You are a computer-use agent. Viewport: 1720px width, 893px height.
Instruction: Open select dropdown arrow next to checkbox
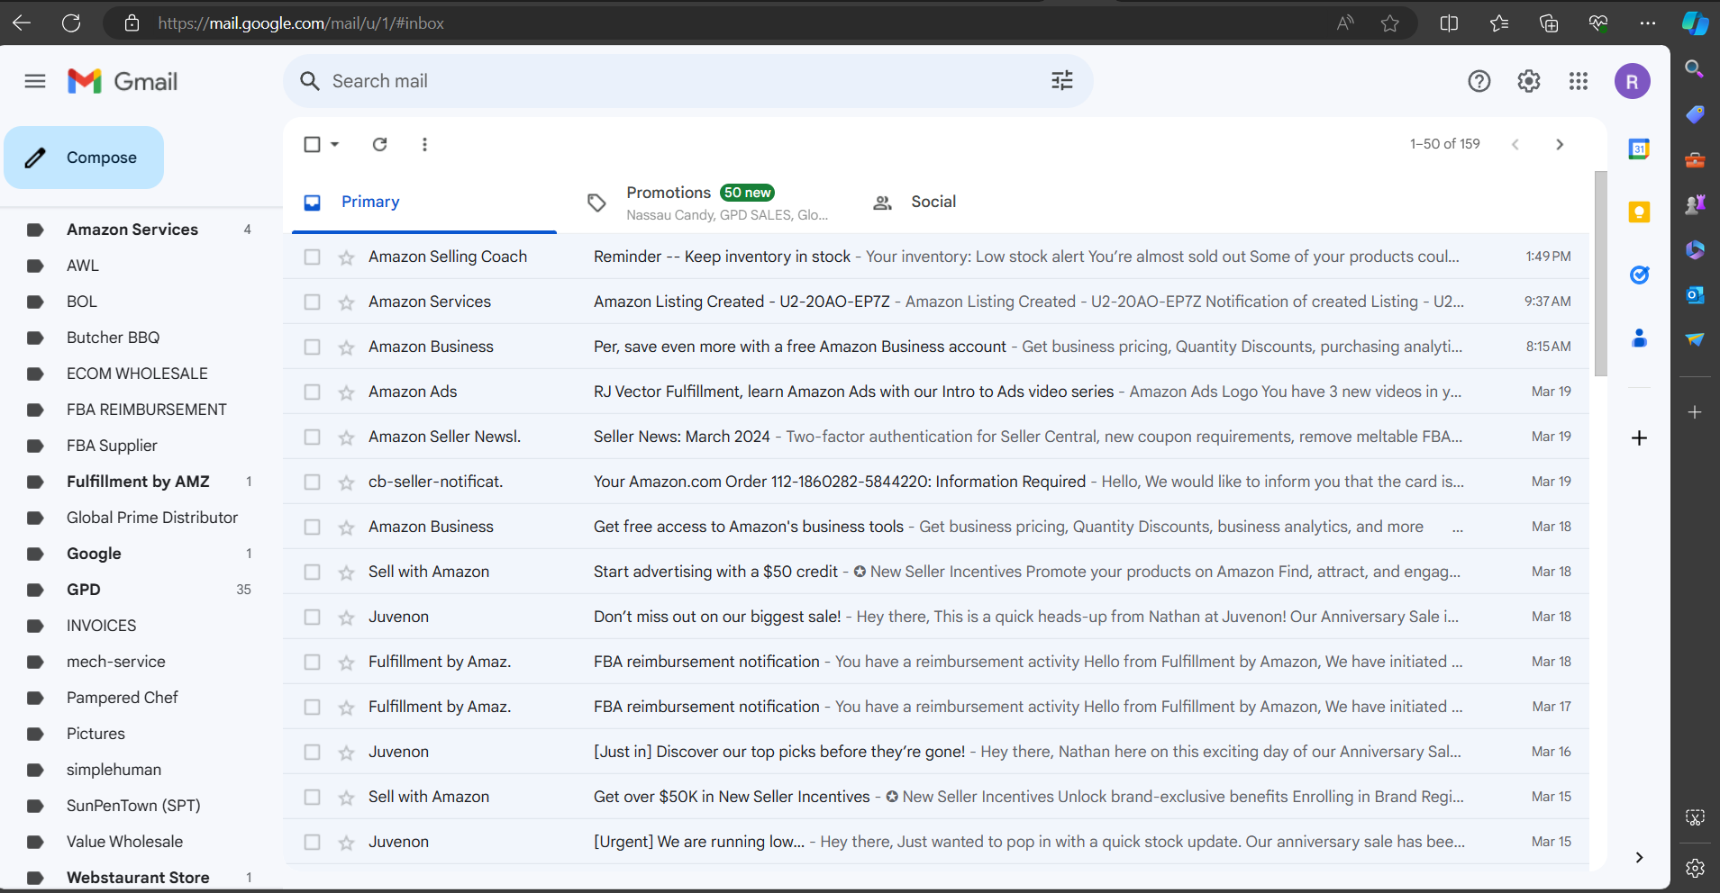click(335, 144)
